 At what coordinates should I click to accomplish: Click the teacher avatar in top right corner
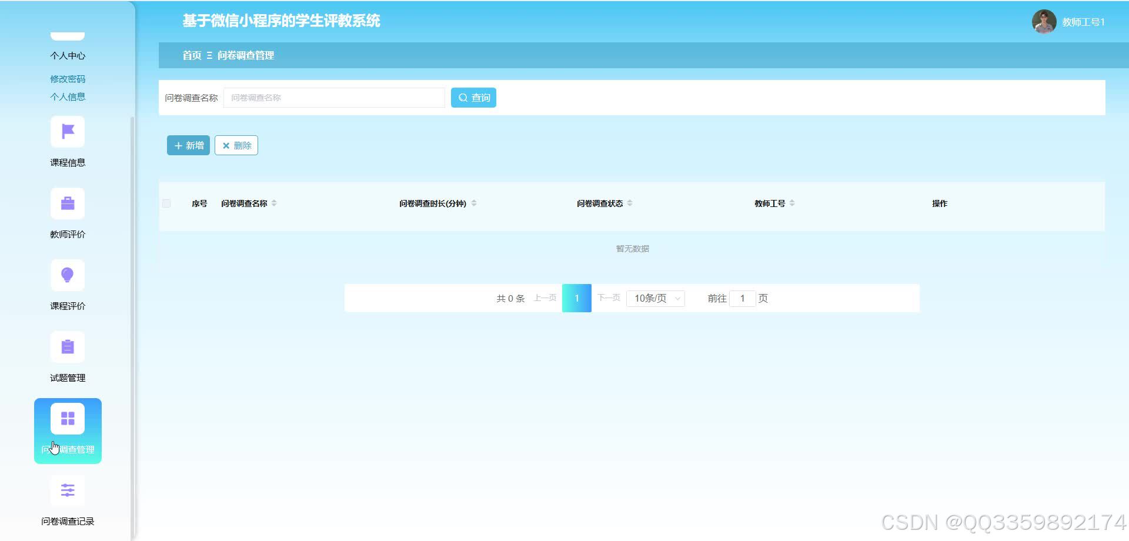(x=1044, y=21)
